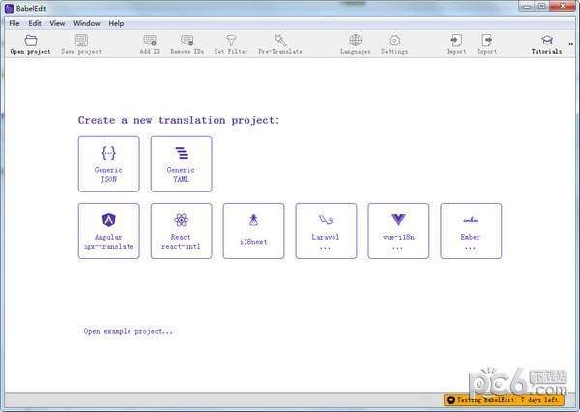The image size is (580, 412).
Task: Click the Export toolbar icon
Action: tap(487, 44)
